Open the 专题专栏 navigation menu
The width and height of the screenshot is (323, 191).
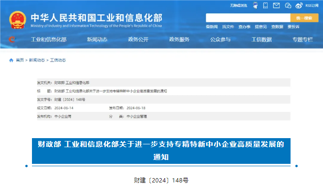pos(302,40)
